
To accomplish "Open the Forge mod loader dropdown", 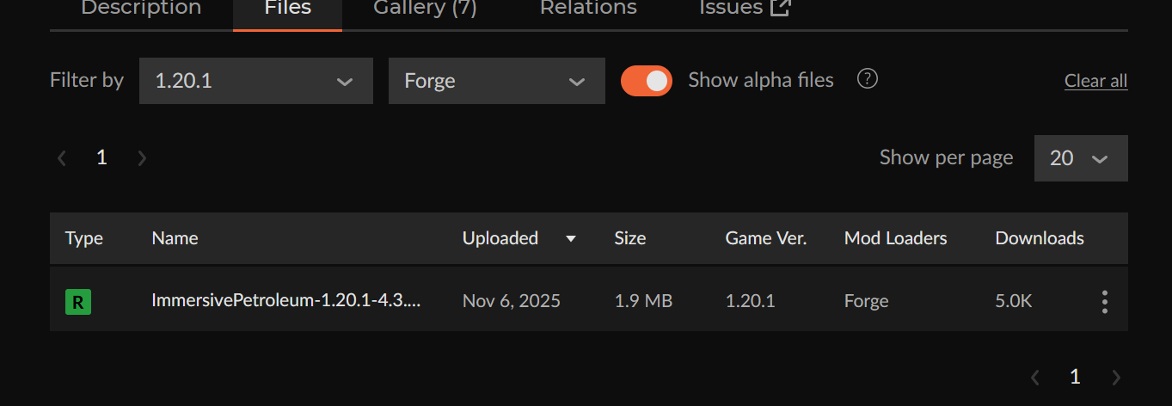I will pyautogui.click(x=496, y=81).
